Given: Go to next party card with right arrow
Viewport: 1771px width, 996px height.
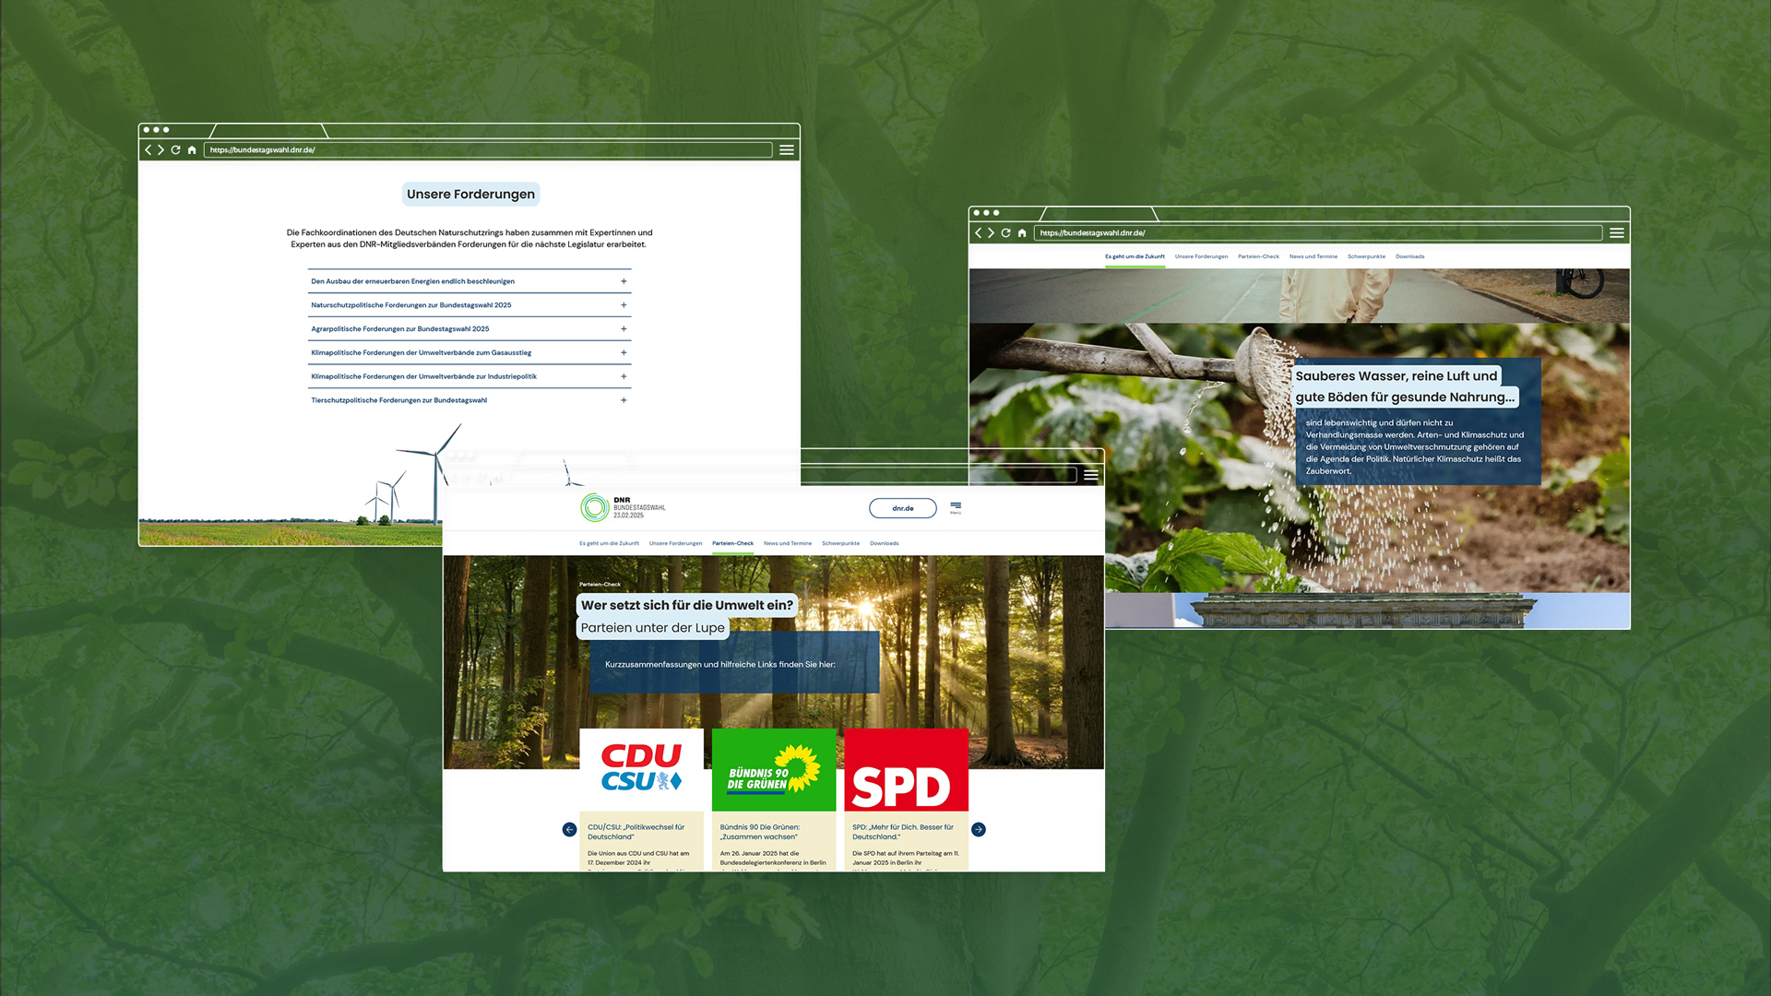Looking at the screenshot, I should pos(979,830).
